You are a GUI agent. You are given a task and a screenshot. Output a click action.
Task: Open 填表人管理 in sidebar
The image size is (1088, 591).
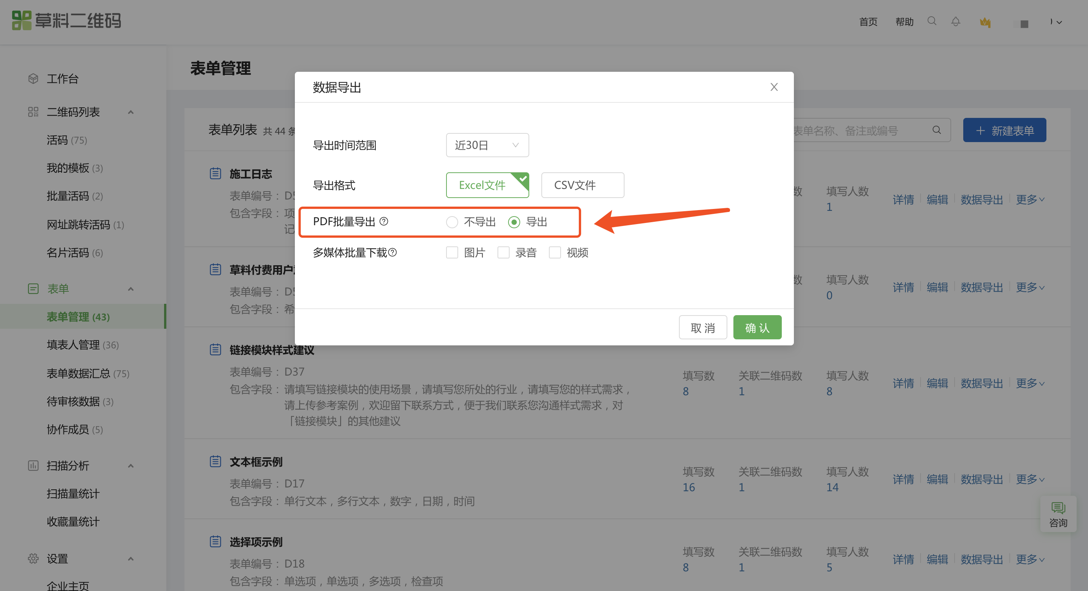tap(83, 345)
